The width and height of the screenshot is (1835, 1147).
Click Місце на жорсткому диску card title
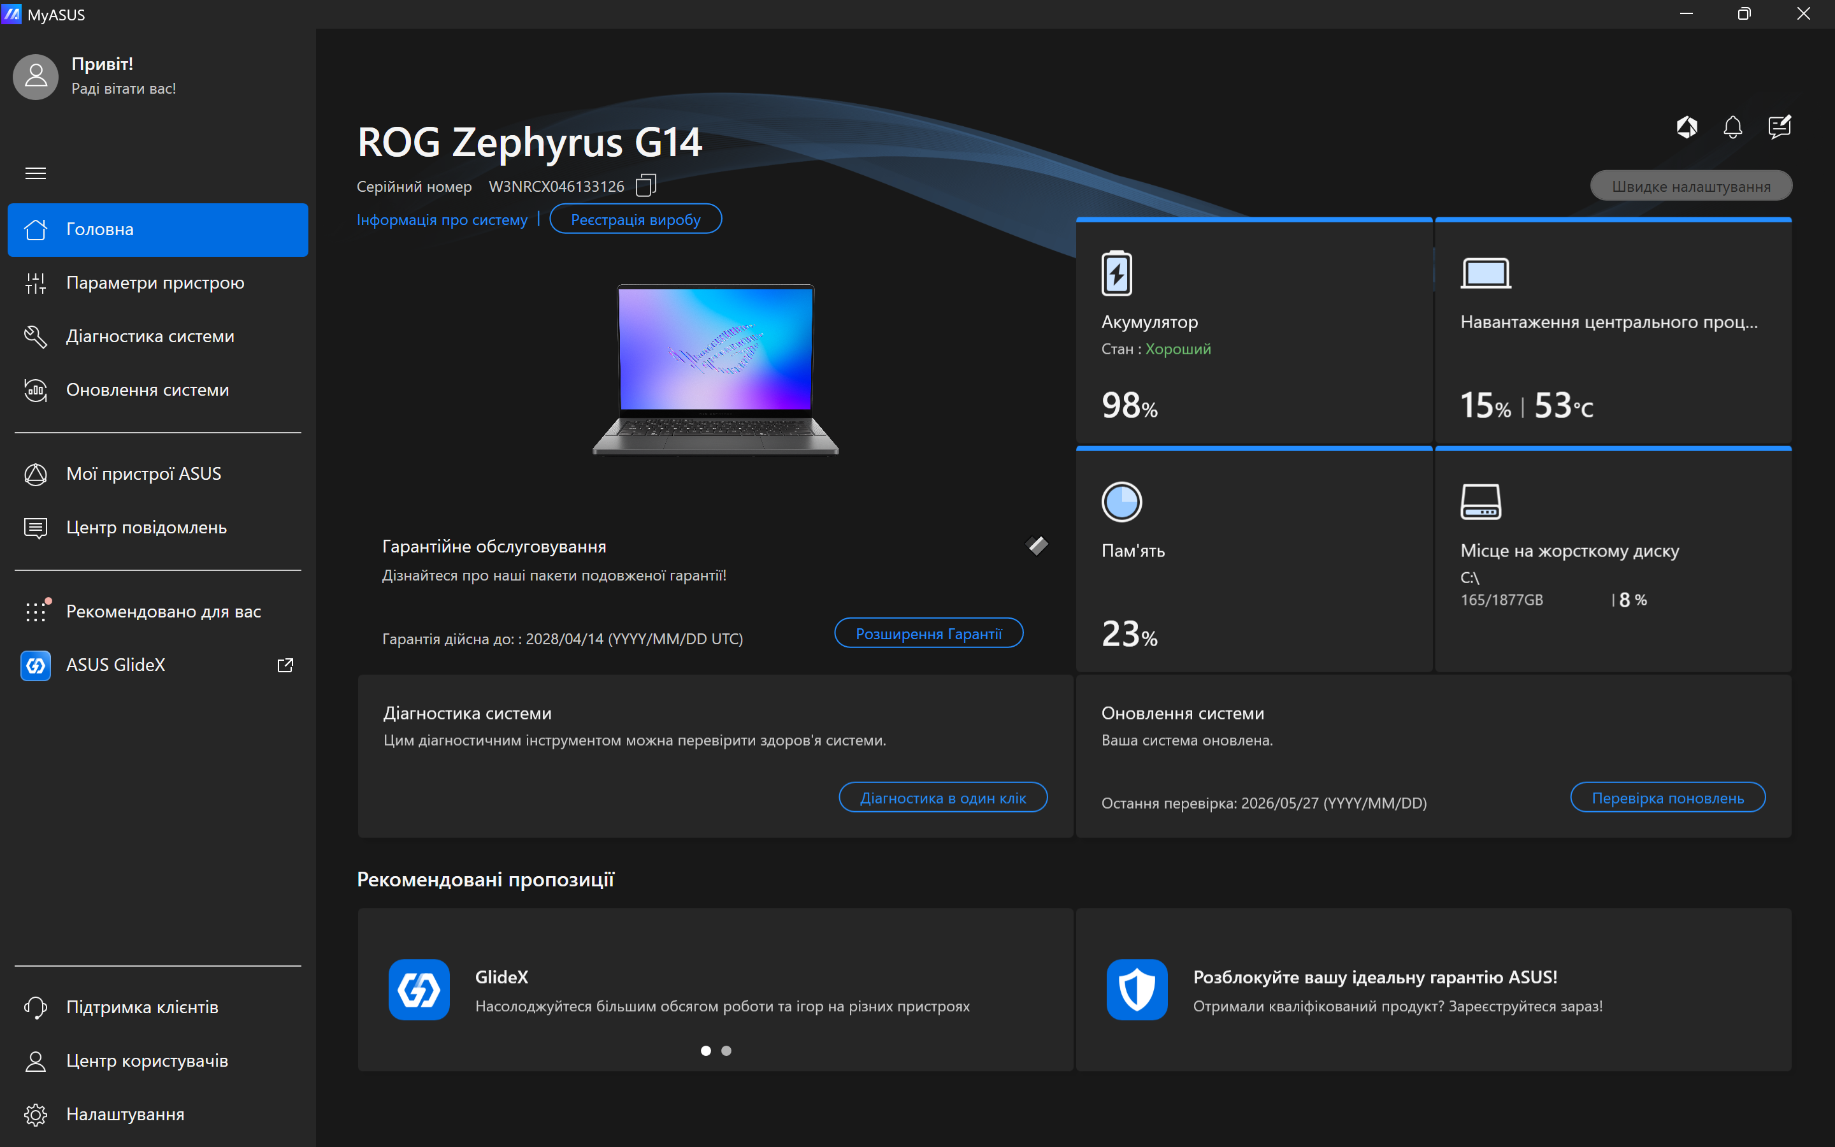(1569, 551)
